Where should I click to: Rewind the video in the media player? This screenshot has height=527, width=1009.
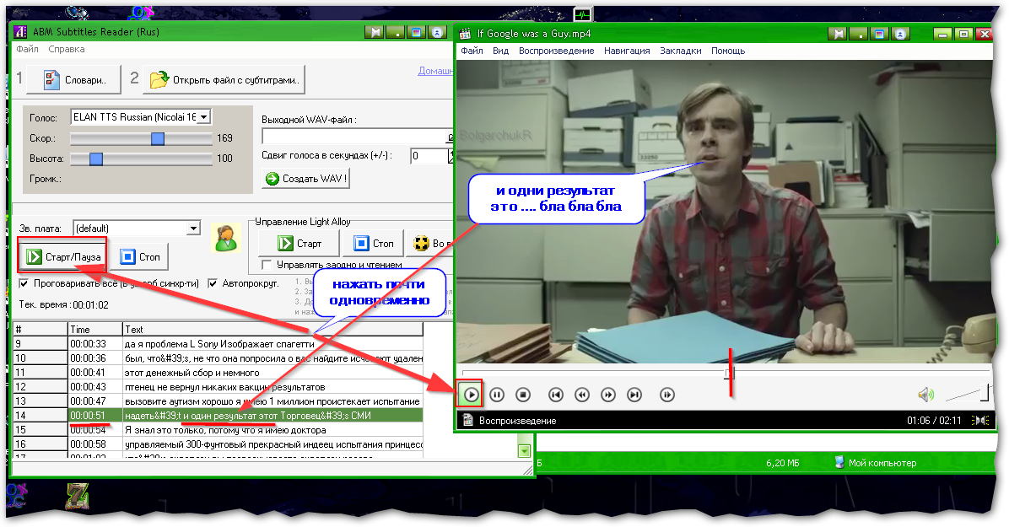point(582,395)
